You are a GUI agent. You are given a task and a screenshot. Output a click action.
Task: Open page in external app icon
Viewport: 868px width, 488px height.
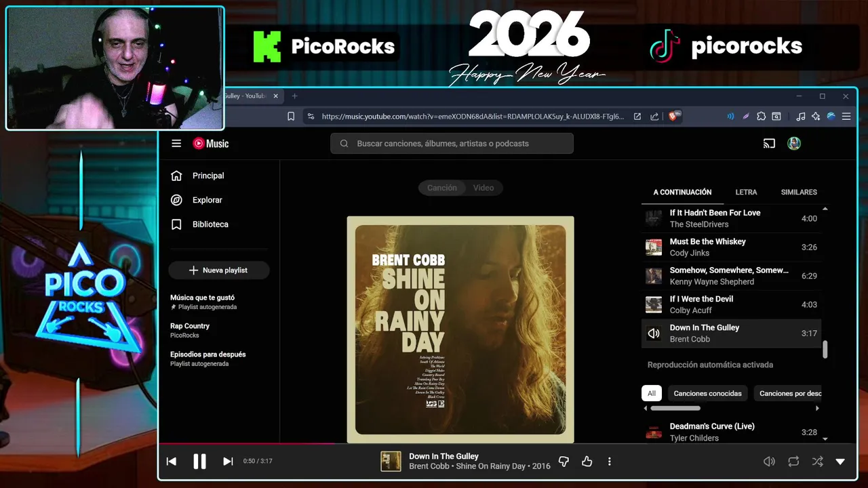[637, 117]
